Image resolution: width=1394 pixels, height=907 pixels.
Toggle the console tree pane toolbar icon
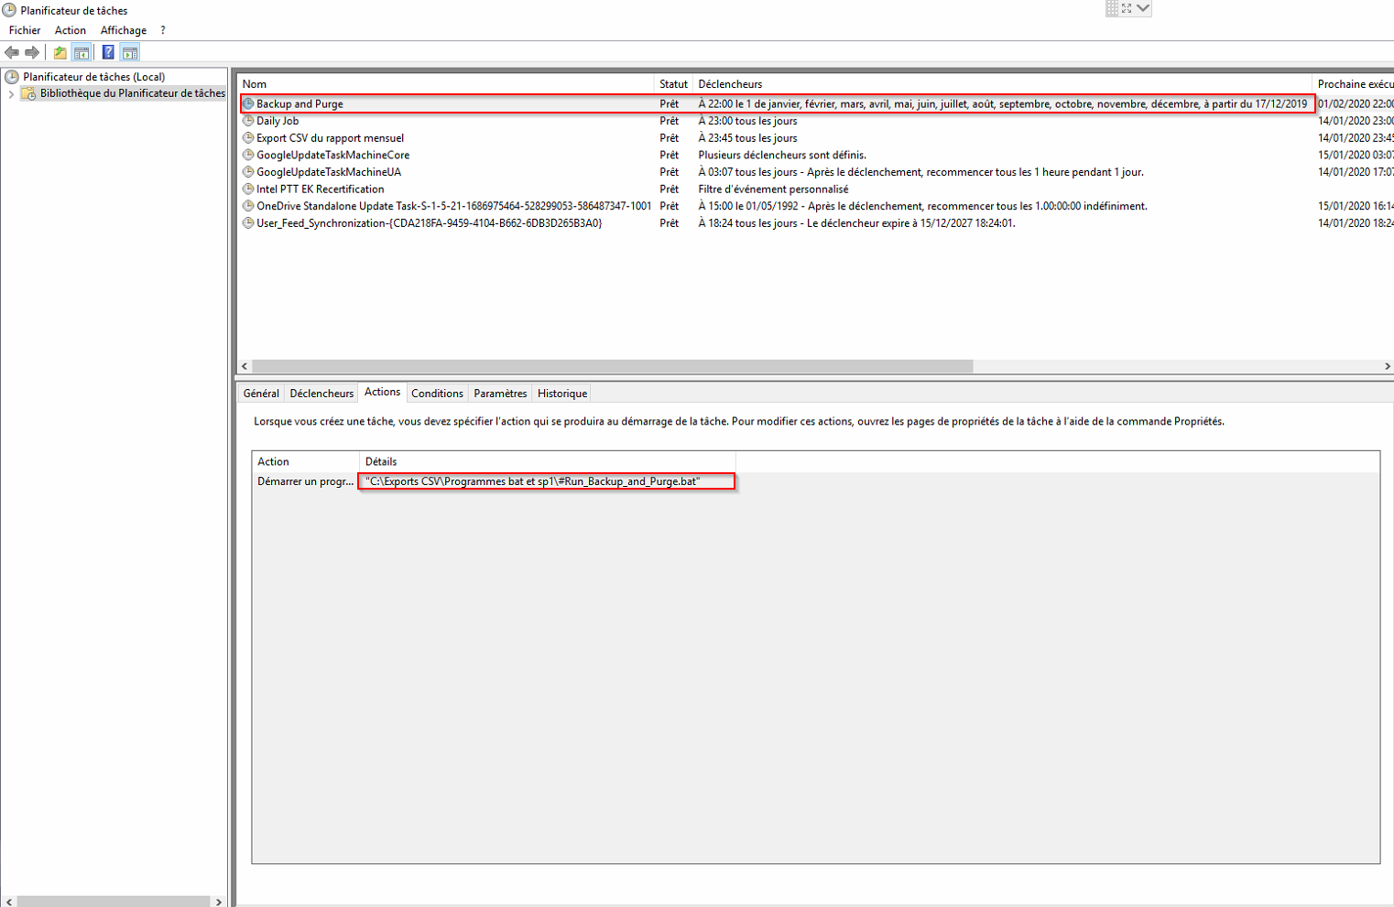click(x=82, y=52)
